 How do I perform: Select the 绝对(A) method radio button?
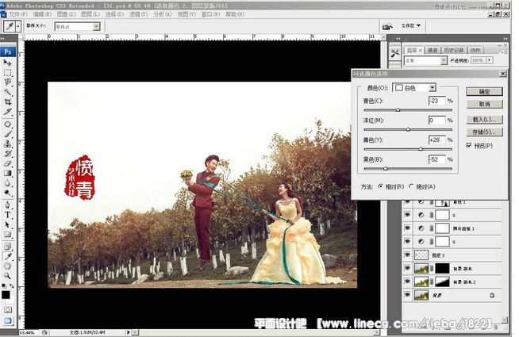point(411,186)
